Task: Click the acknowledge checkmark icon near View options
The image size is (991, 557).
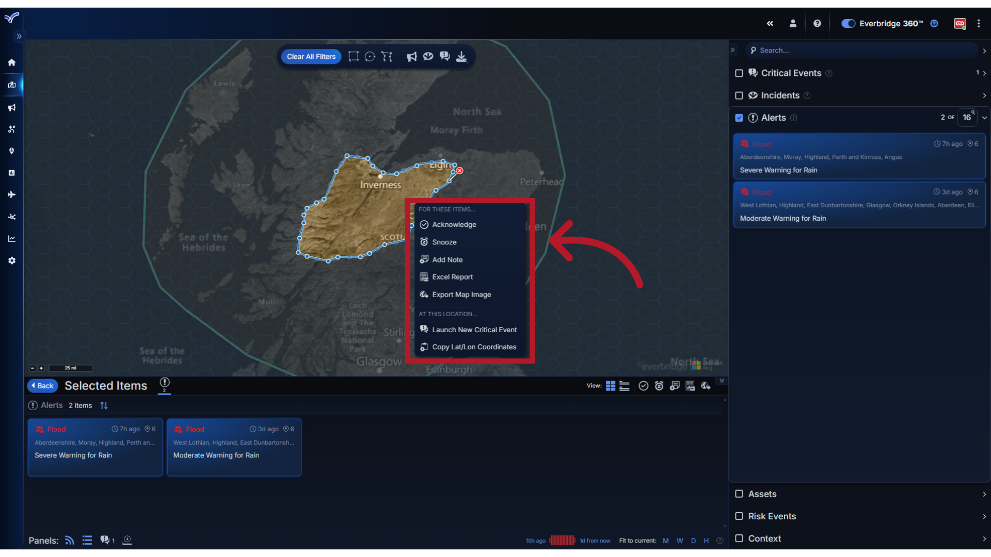Action: (643, 385)
